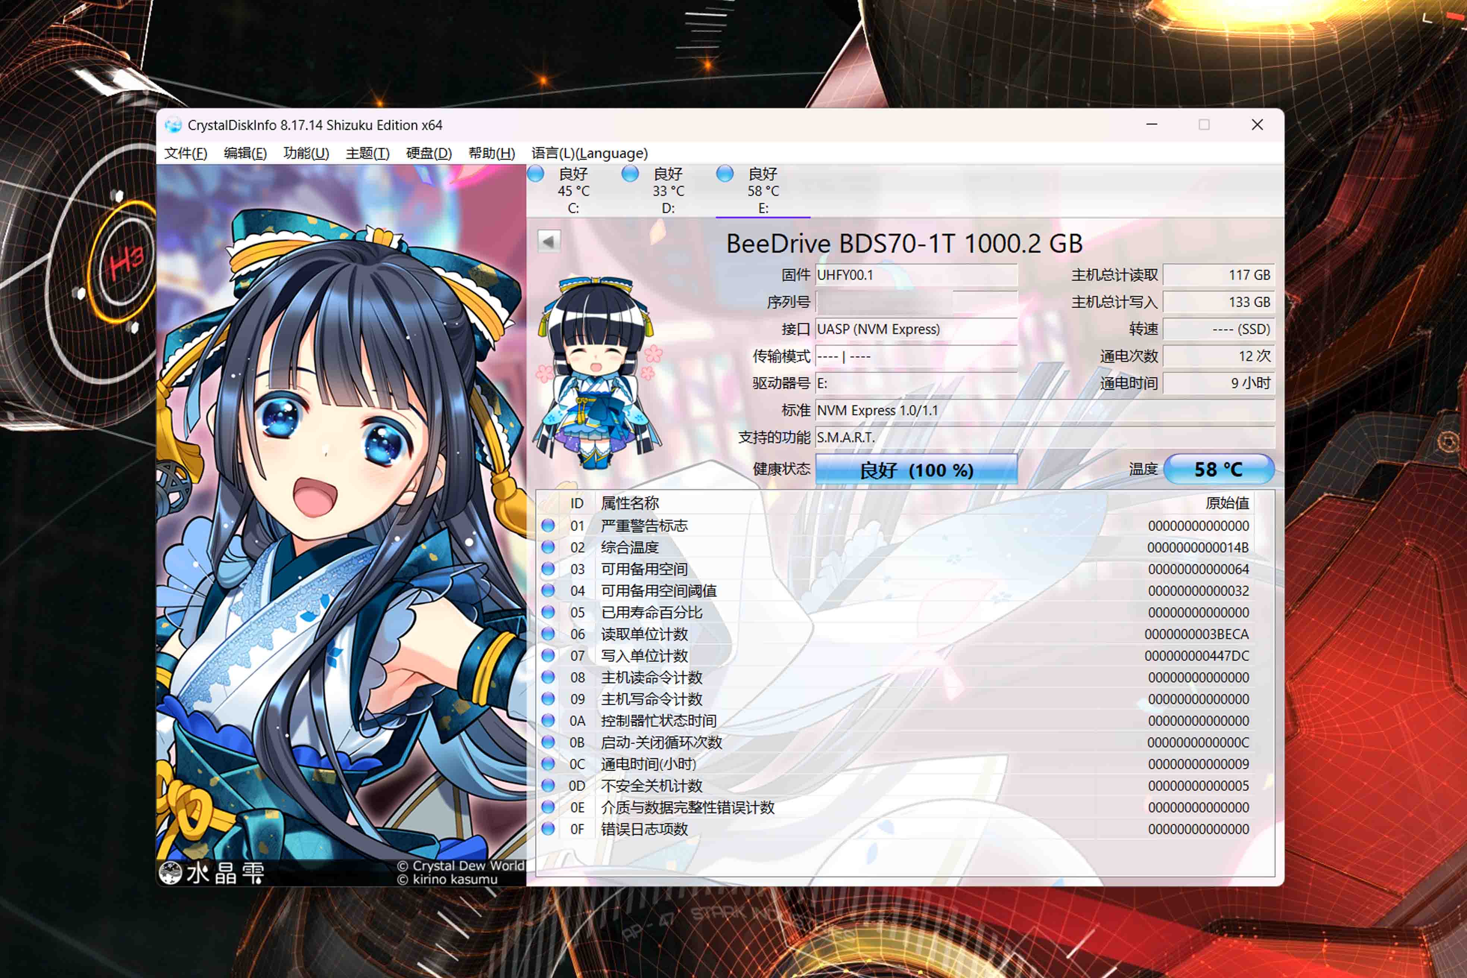Click status dot for 09 主机写命令计数

pyautogui.click(x=548, y=699)
